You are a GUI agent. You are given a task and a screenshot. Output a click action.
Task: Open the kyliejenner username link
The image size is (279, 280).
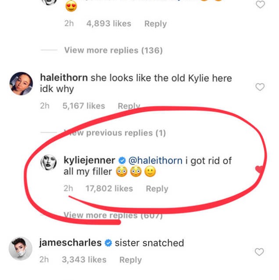(x=89, y=161)
